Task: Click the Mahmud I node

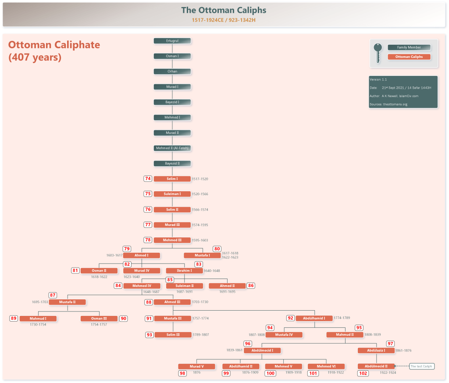Action: pyautogui.click(x=38, y=319)
